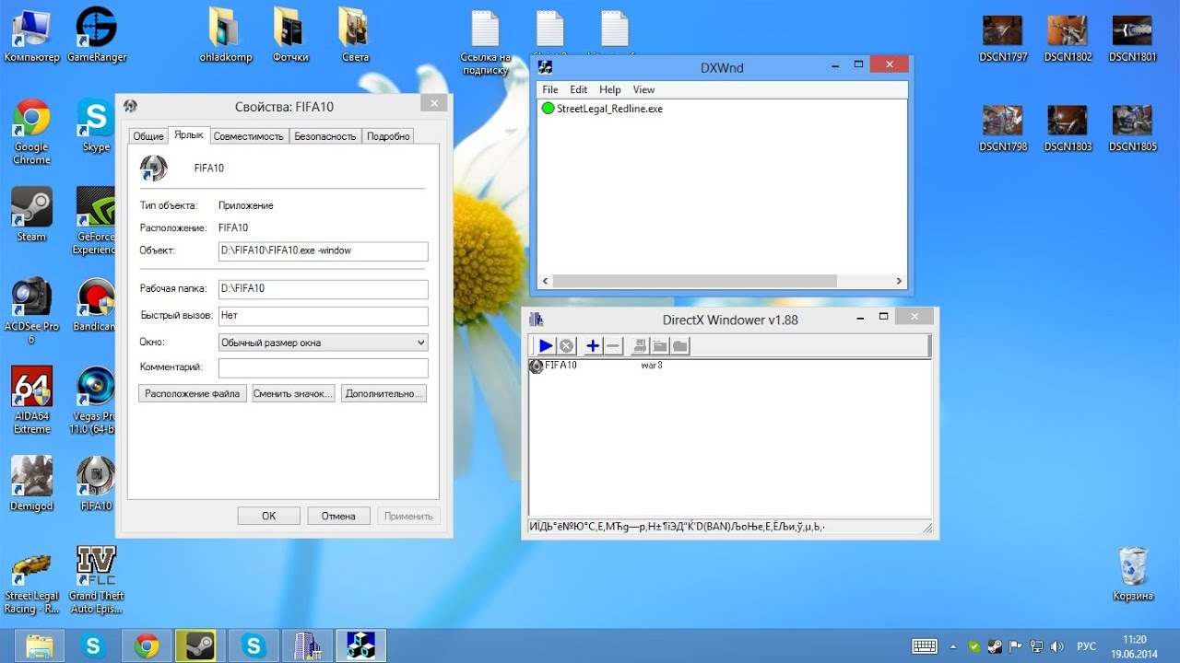This screenshot has width=1180, height=663.
Task: Click the Skype desktop icon
Action: [96, 125]
